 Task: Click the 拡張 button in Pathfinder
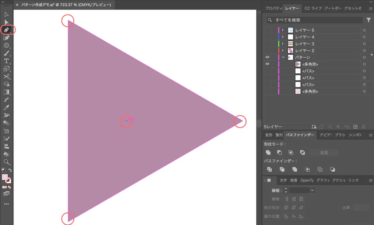[x=324, y=153]
